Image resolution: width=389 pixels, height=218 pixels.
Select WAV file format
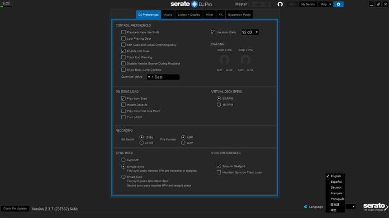[x=183, y=143]
